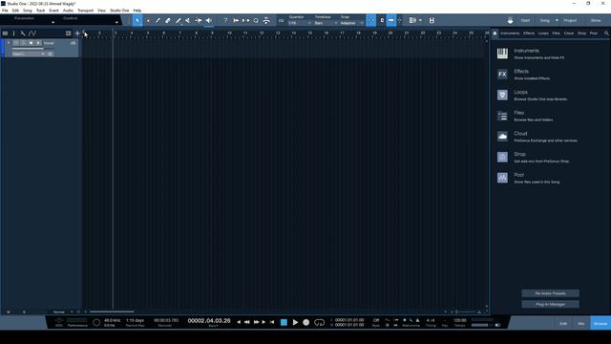The height and width of the screenshot is (344, 611).
Task: Toggle Snap to grid button
Action: point(370,20)
